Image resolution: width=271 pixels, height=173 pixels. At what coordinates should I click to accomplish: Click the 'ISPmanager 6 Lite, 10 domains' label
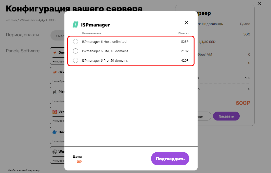pos(105,51)
